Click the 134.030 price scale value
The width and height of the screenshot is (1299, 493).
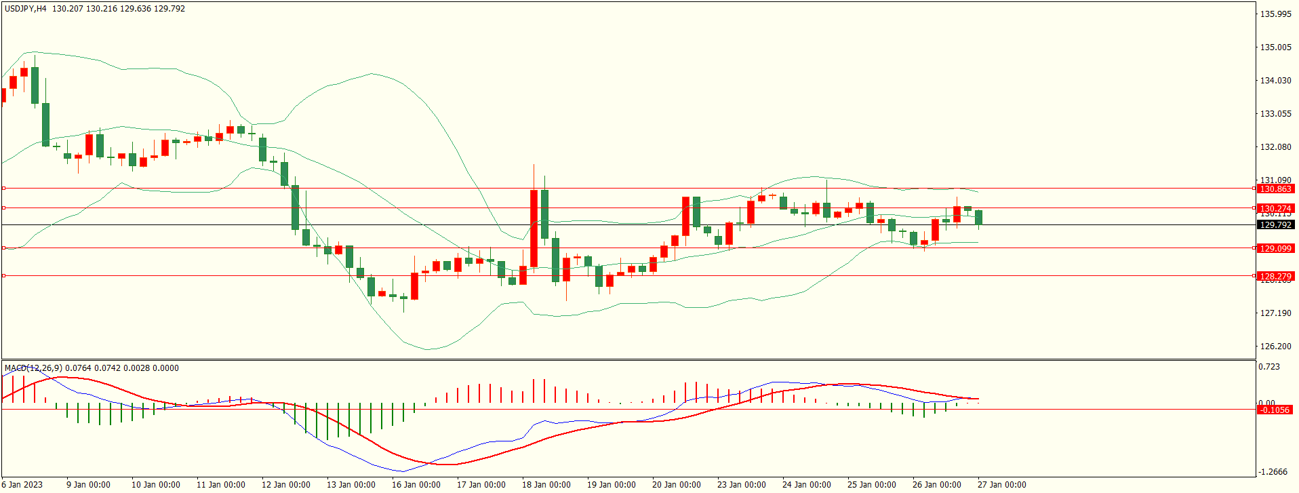coord(1275,81)
